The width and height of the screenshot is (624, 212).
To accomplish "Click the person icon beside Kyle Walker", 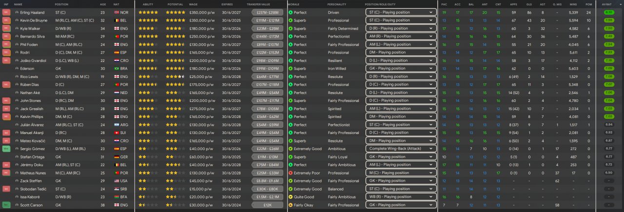I will (x=17, y=29).
